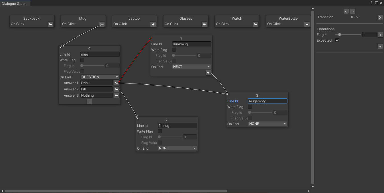Image resolution: width=384 pixels, height=193 pixels.
Task: Click Flag # value field showing 1
Action: [369, 35]
